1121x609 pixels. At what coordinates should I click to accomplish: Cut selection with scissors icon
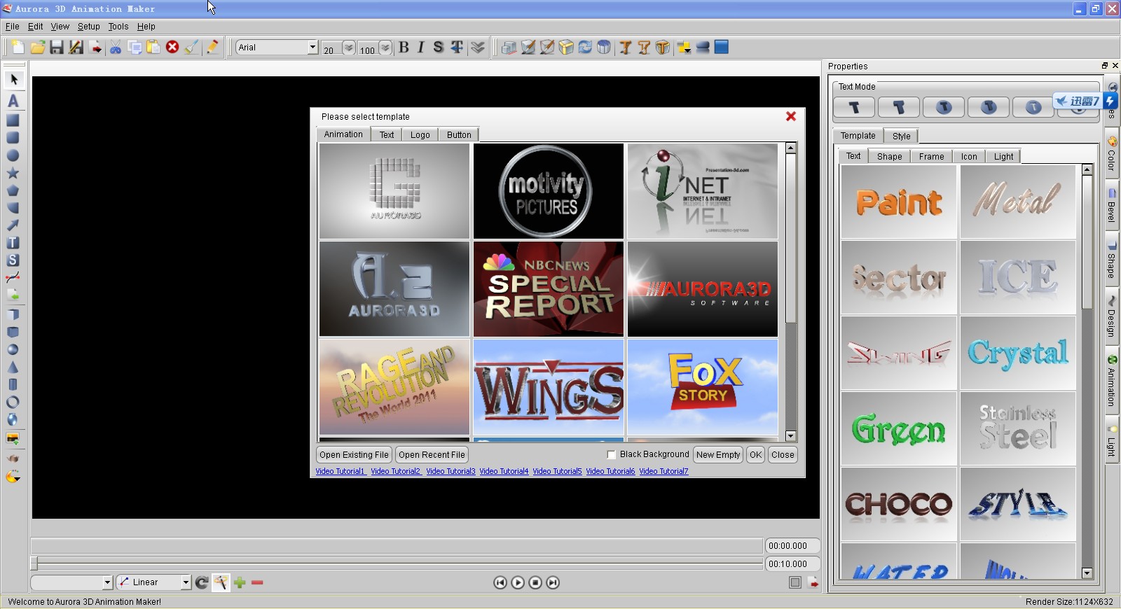coord(116,47)
